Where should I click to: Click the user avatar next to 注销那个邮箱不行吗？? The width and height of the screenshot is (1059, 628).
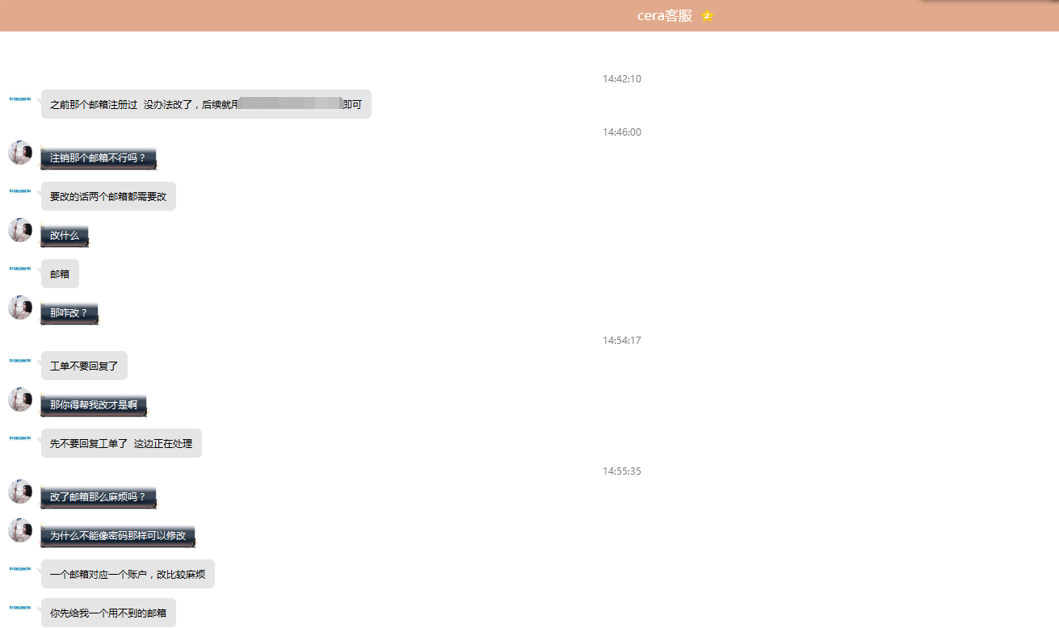point(20,153)
